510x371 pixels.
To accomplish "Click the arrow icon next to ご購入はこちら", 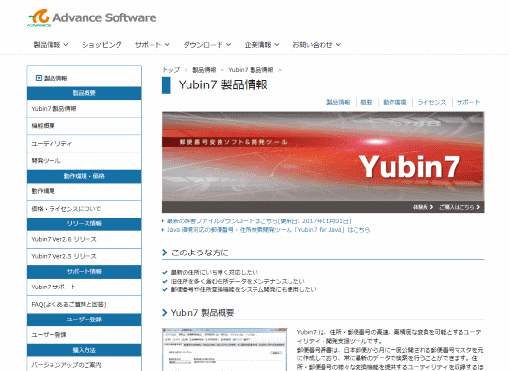I will click(478, 207).
